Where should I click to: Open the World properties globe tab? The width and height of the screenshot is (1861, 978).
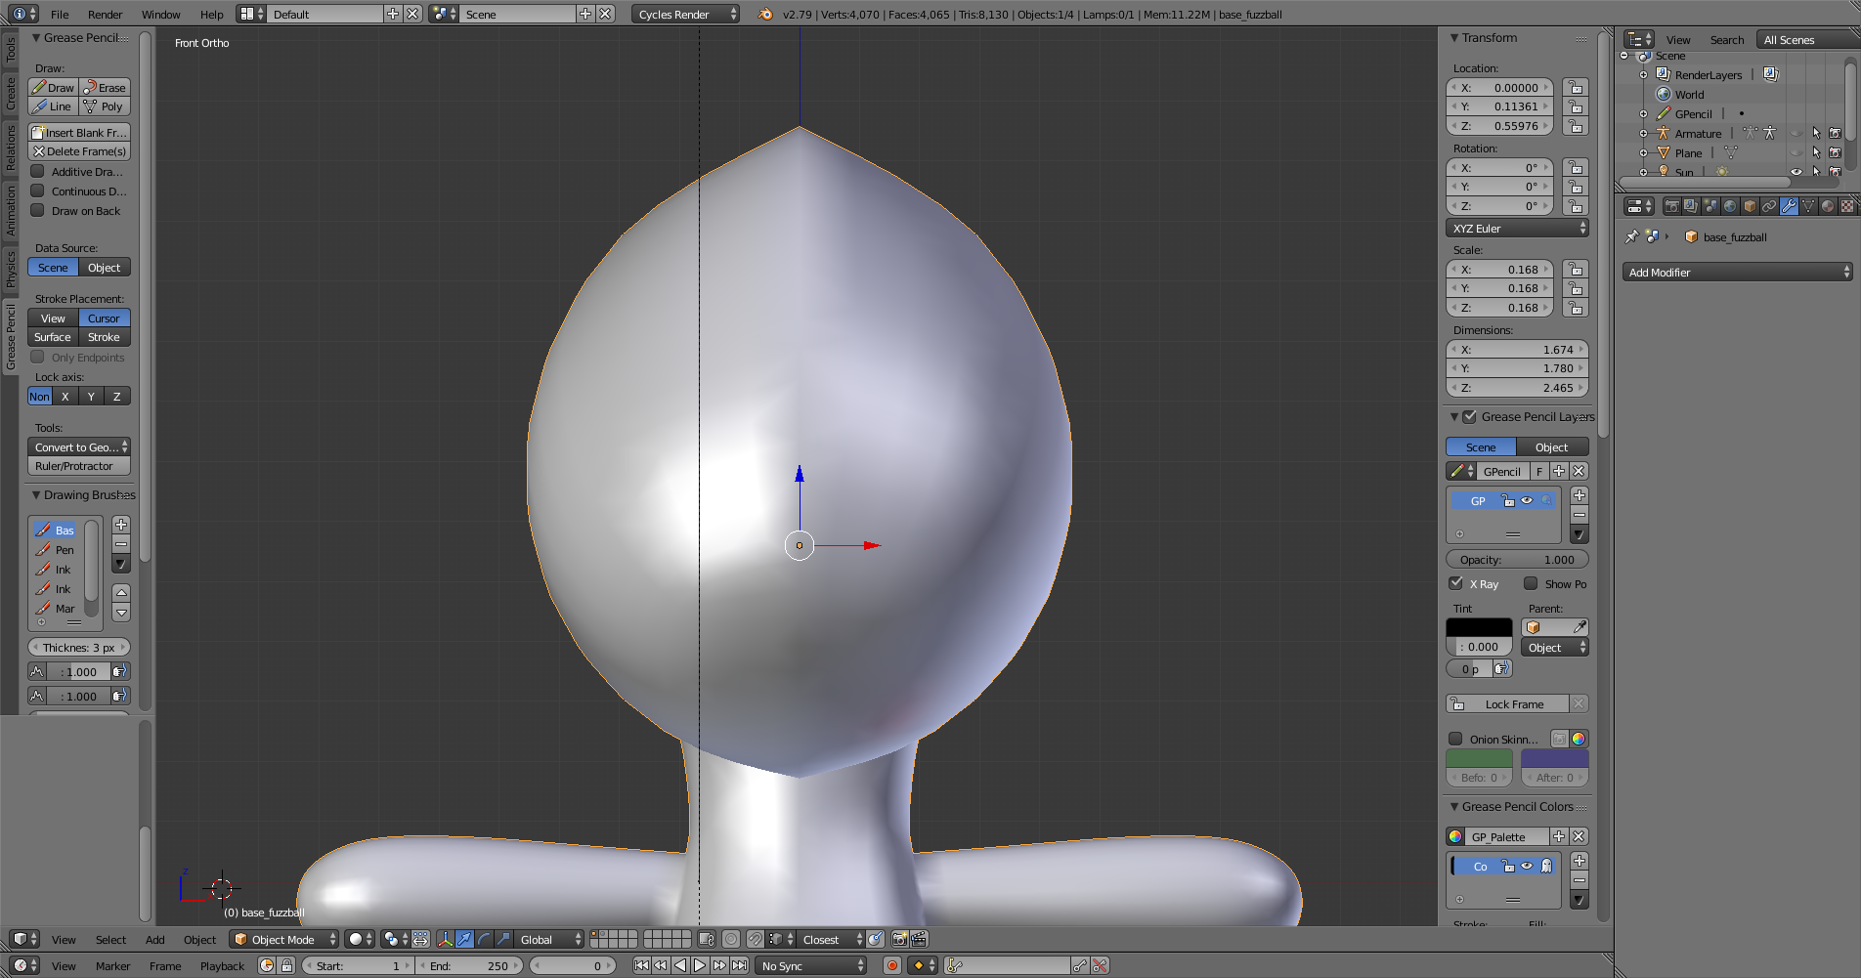[x=1730, y=206]
